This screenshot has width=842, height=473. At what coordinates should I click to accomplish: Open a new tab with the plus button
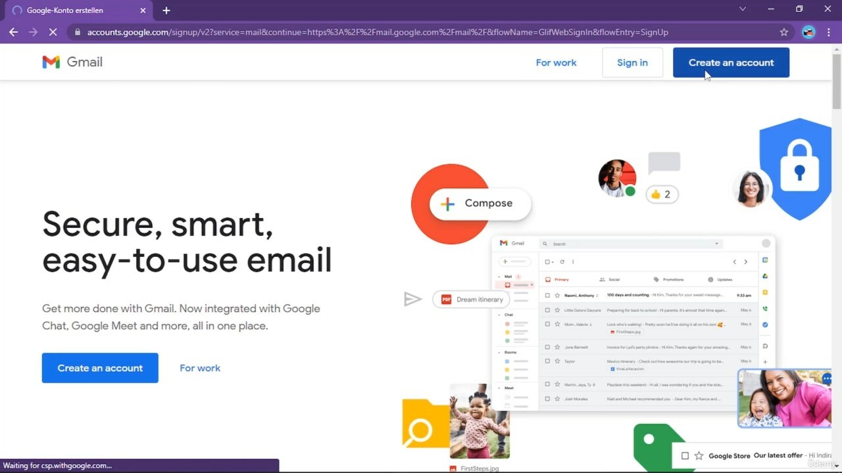coord(166,11)
